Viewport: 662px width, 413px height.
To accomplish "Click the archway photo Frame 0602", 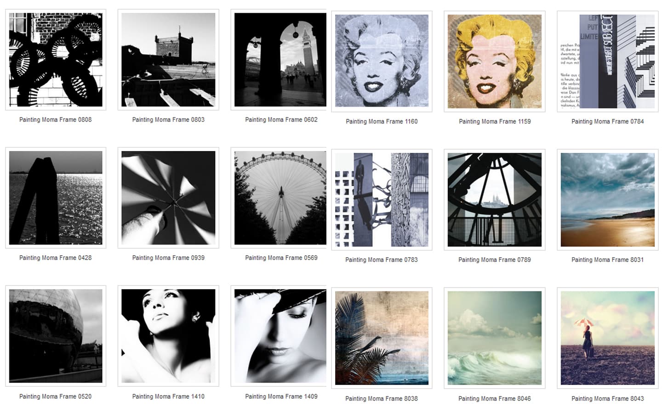I will pos(280,60).
